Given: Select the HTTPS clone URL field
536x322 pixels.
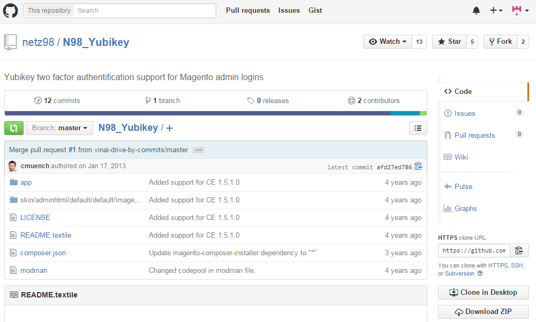Looking at the screenshot, I should click(x=474, y=251).
